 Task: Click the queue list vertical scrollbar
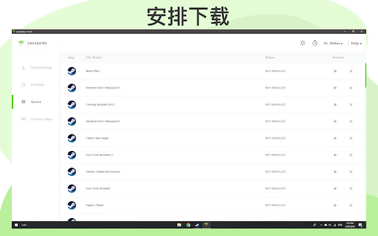coord(366,76)
